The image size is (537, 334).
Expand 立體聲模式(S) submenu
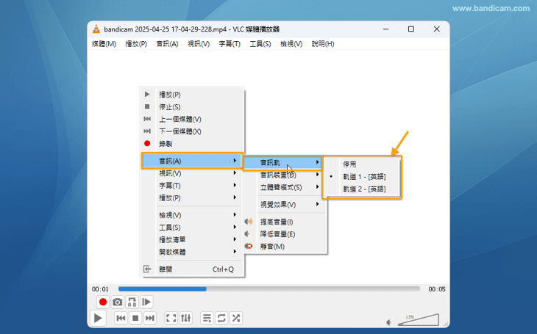pyautogui.click(x=285, y=187)
